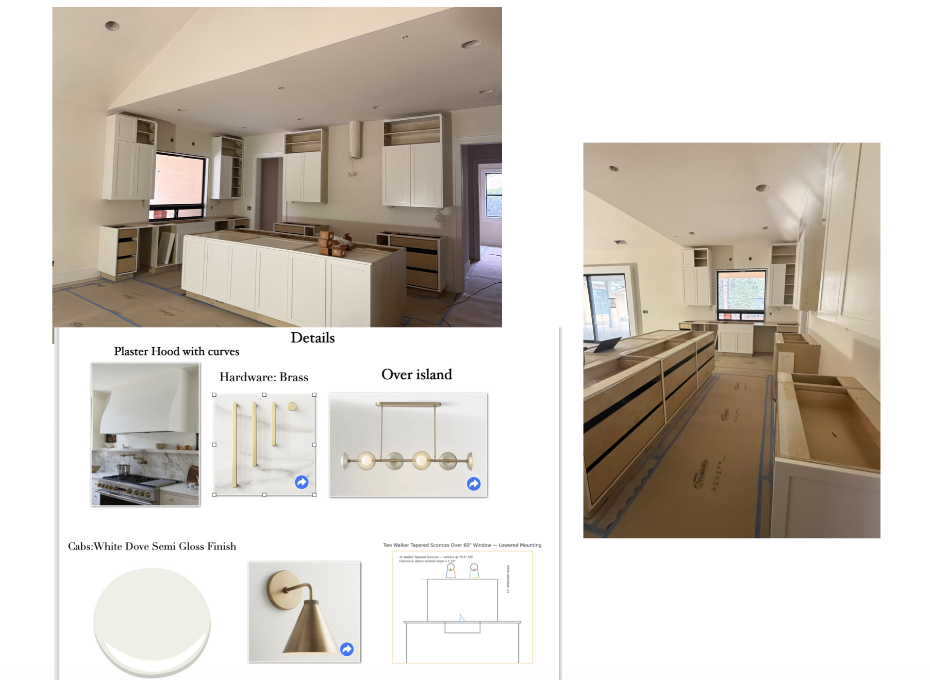The height and width of the screenshot is (680, 930).
Task: Grab the top-left selection handle of hardware image
Action: (214, 395)
